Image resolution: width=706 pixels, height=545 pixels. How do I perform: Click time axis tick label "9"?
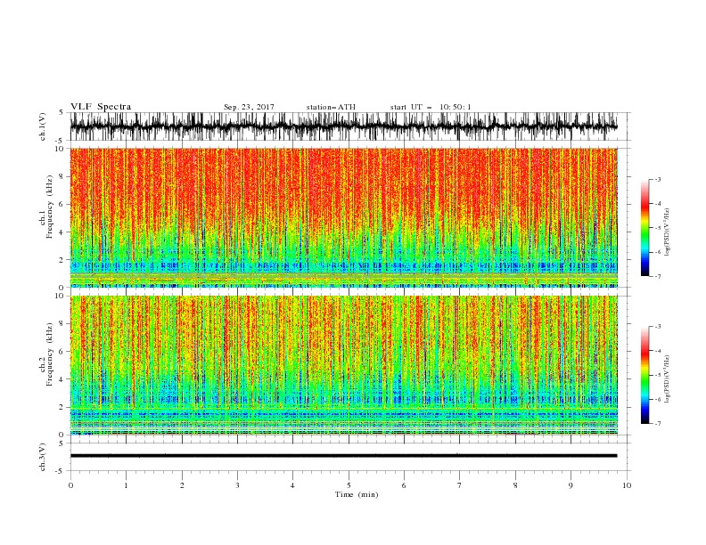571,485
